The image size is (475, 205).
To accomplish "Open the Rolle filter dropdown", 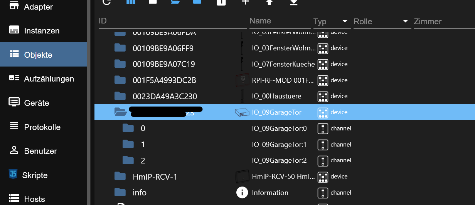I will pyautogui.click(x=382, y=22).
